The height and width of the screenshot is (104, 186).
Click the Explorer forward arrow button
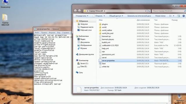(x=79, y=11)
